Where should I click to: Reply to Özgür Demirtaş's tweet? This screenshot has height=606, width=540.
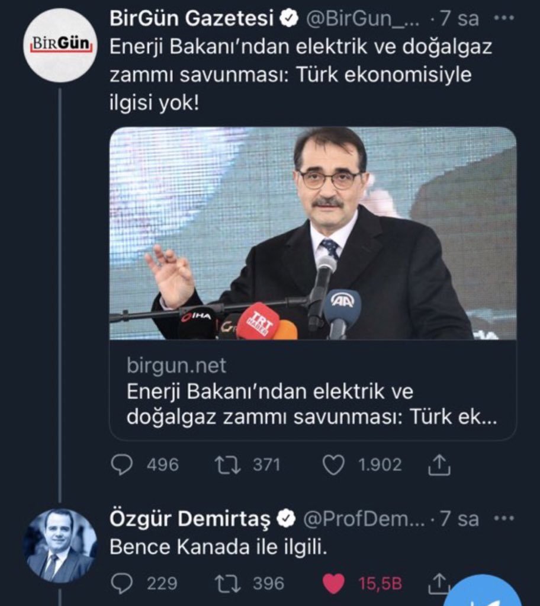[x=122, y=583]
